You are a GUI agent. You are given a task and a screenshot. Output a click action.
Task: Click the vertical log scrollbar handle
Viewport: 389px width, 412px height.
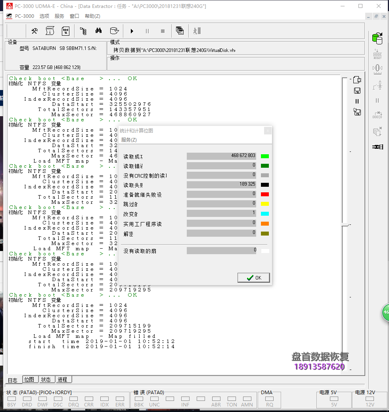coord(345,225)
